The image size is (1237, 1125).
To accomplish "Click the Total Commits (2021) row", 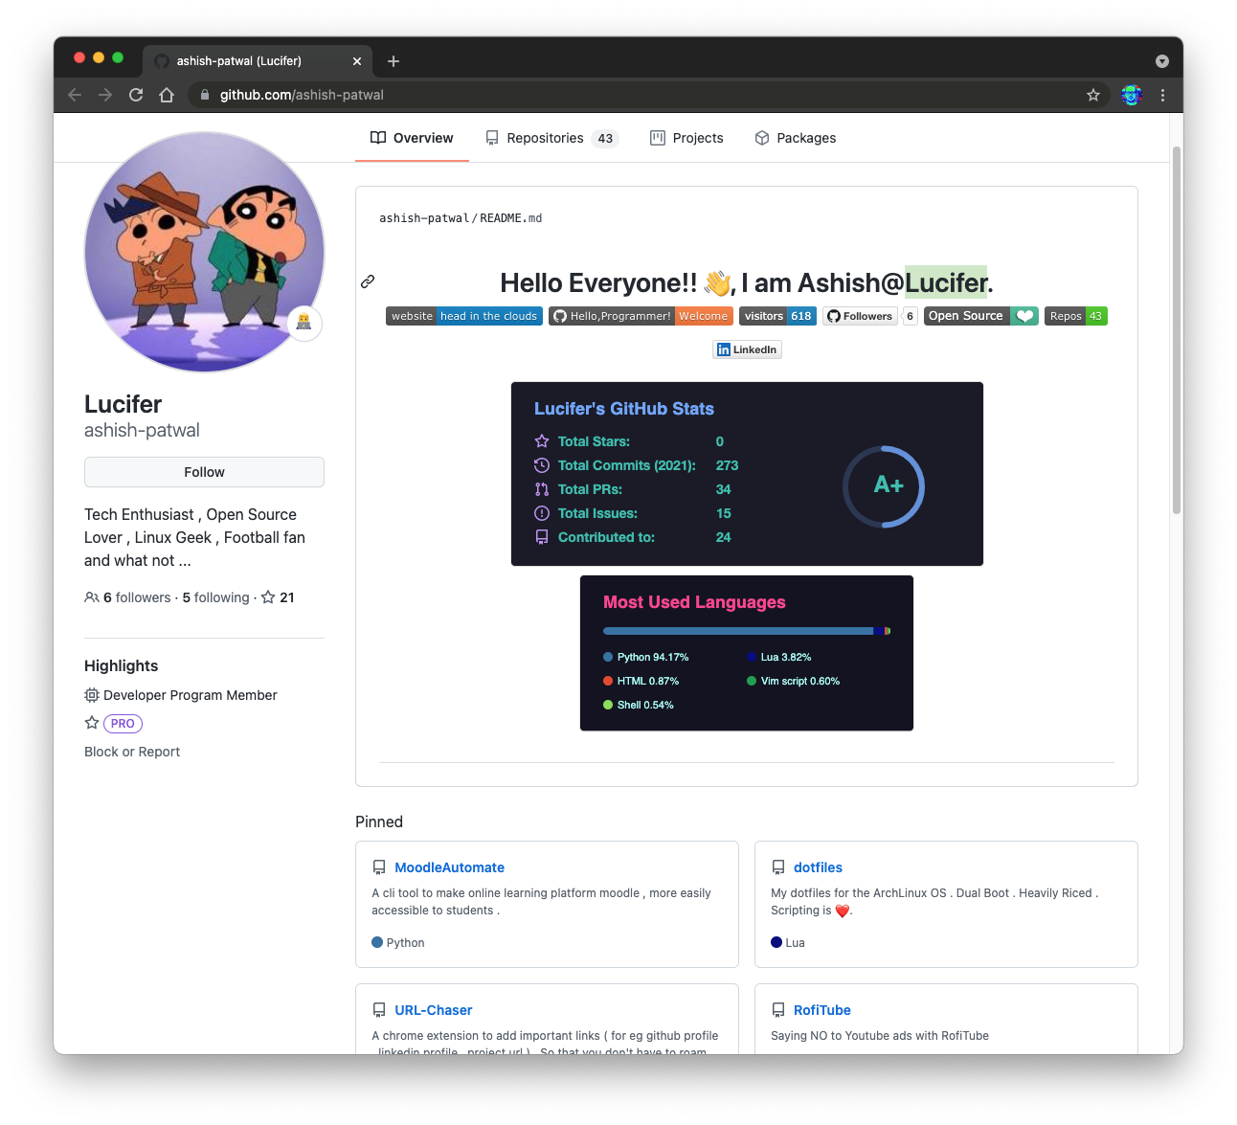I will (637, 465).
